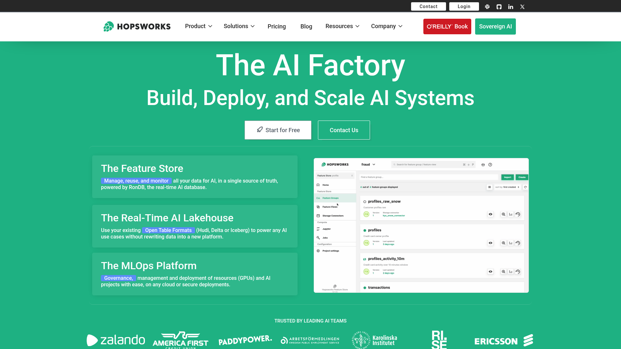Click the LinkedIn icon
This screenshot has width=621, height=349.
(510, 6)
